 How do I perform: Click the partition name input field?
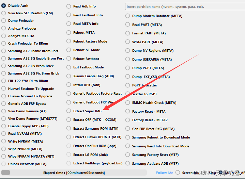[185, 7]
